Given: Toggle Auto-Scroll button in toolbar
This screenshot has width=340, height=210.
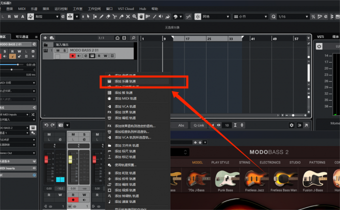Looking at the screenshot, I should pos(70,16).
